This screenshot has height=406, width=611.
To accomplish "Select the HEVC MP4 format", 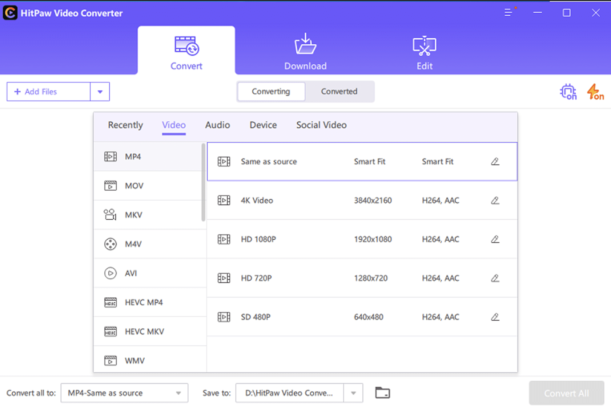I will pyautogui.click(x=150, y=302).
